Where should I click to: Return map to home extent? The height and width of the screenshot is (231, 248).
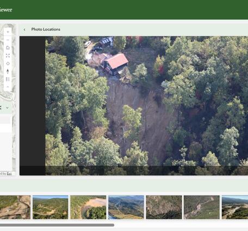tap(8, 48)
